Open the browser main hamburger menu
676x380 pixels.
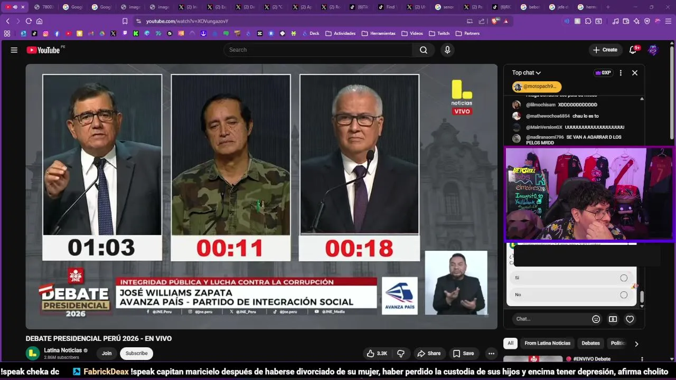point(668,21)
